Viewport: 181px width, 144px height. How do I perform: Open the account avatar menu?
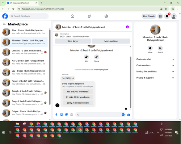point(174,16)
